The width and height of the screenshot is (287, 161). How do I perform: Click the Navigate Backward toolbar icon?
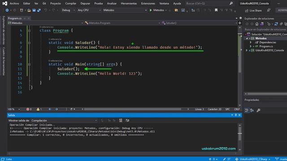coord(7,10)
